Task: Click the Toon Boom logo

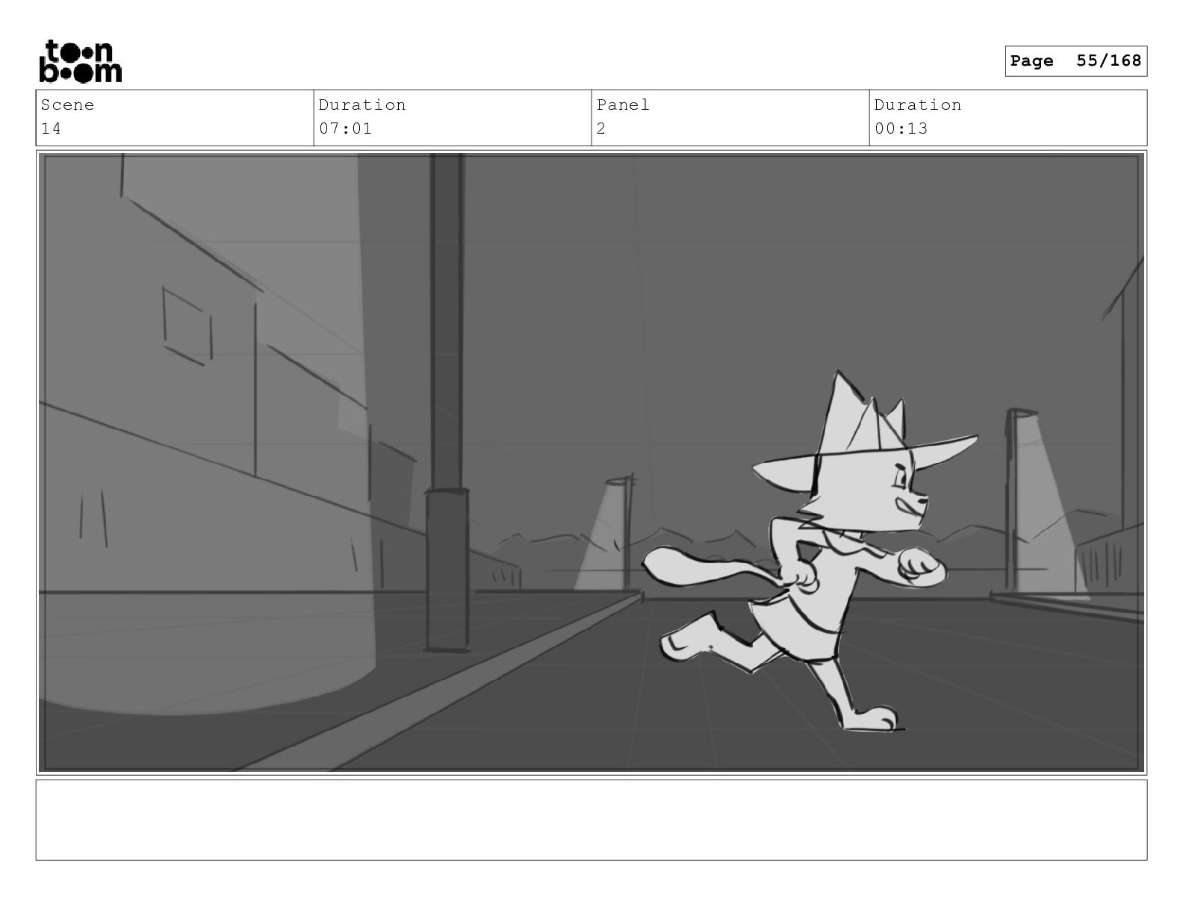Action: click(80, 61)
